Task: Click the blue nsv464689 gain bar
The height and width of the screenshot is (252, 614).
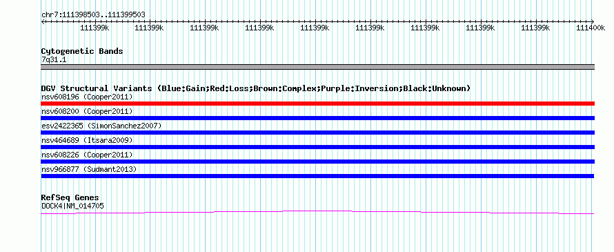Action: (x=317, y=147)
